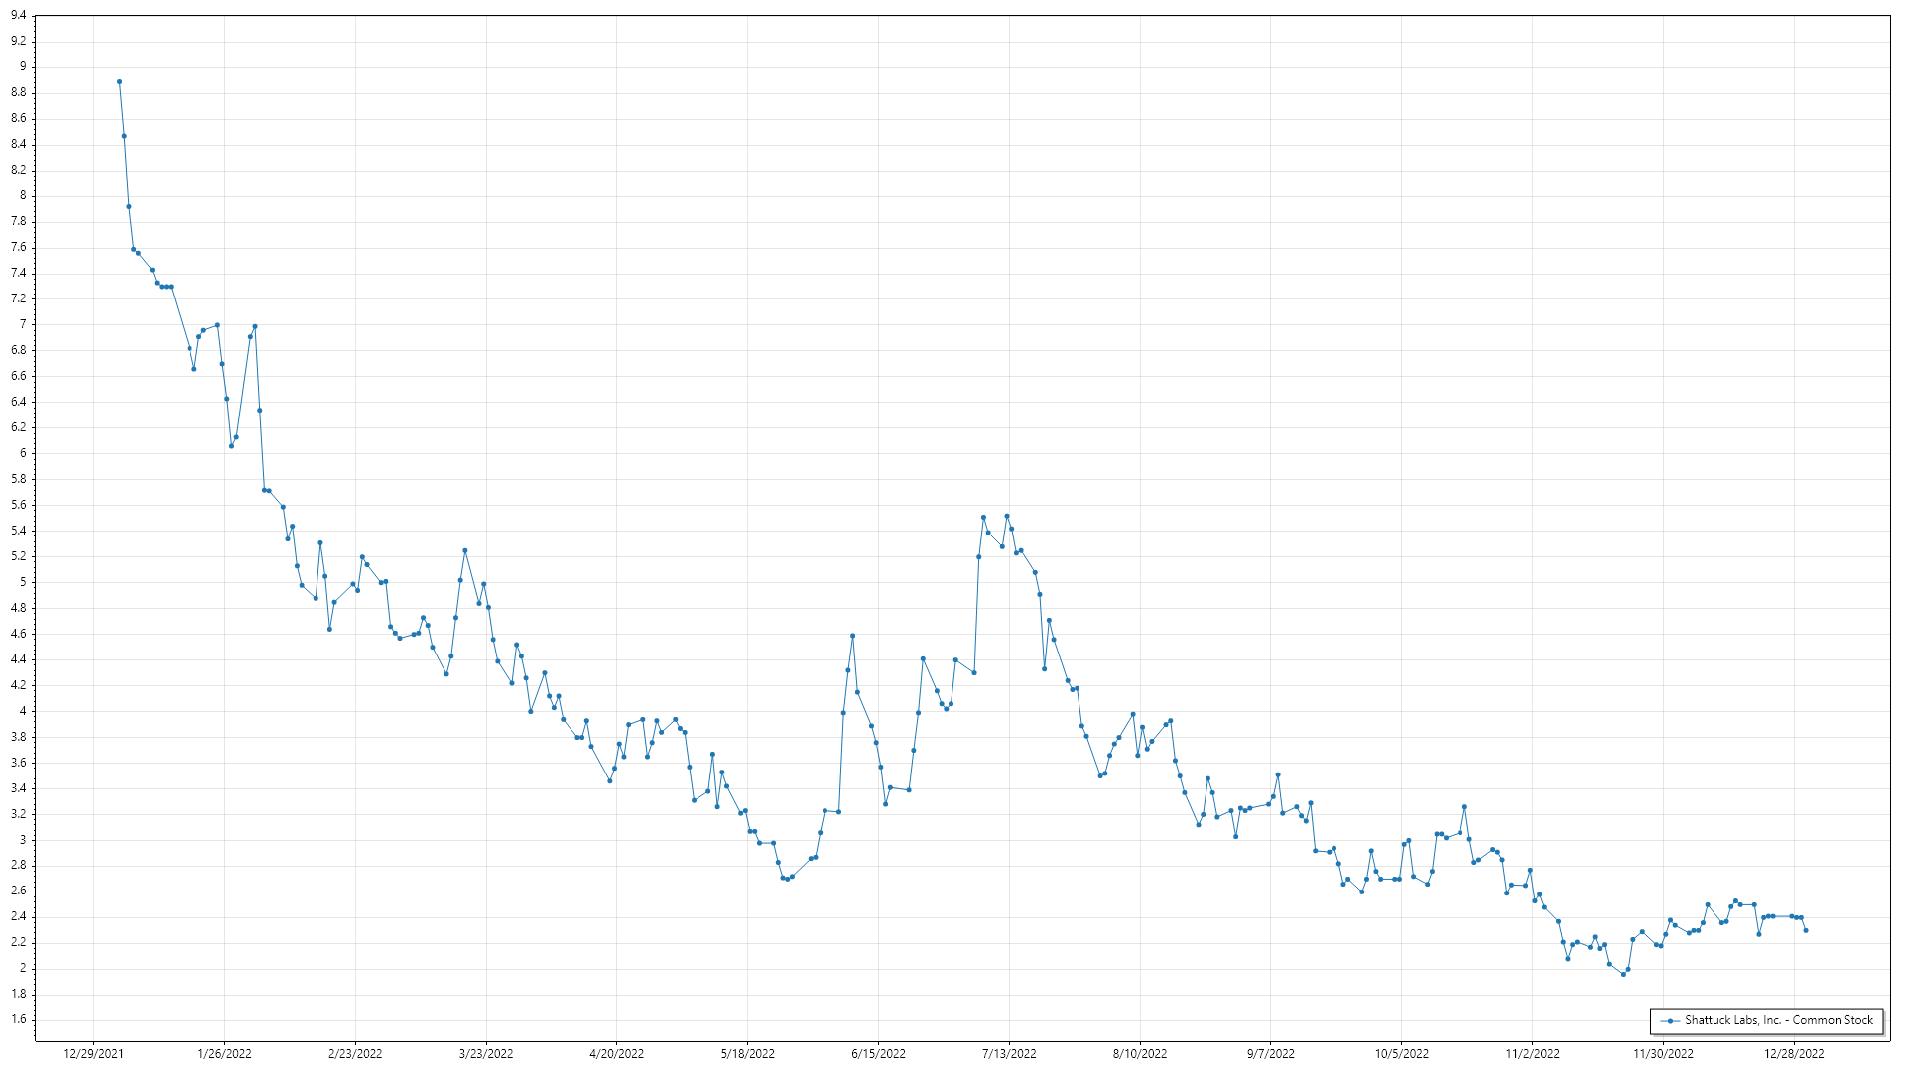Click the 4/20/2022 x-axis date label

point(617,1054)
